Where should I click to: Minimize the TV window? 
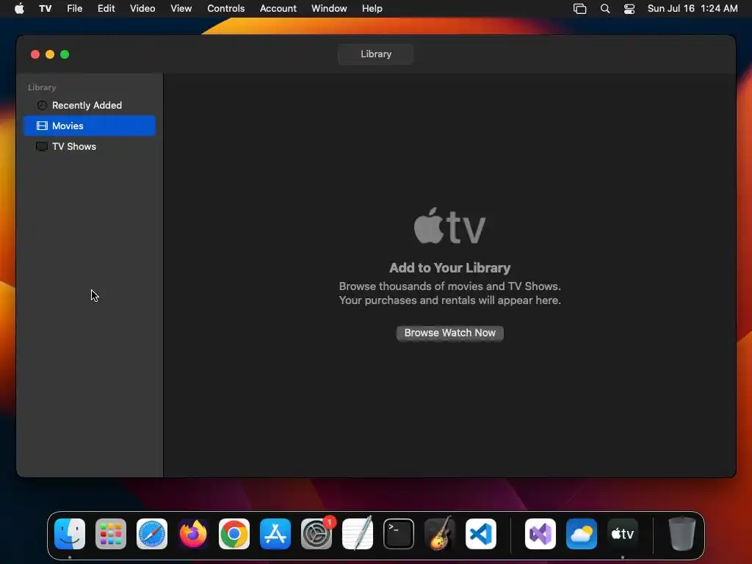pos(50,54)
